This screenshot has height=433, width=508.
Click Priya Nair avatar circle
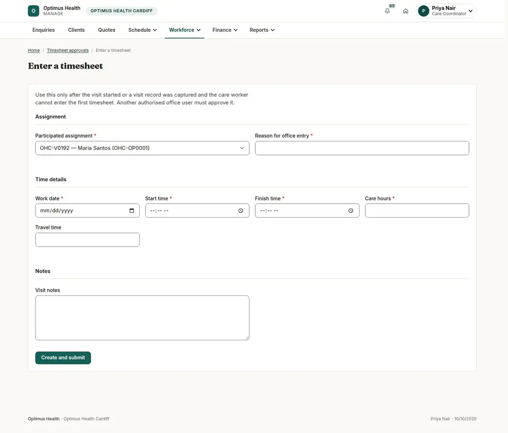[x=423, y=11]
